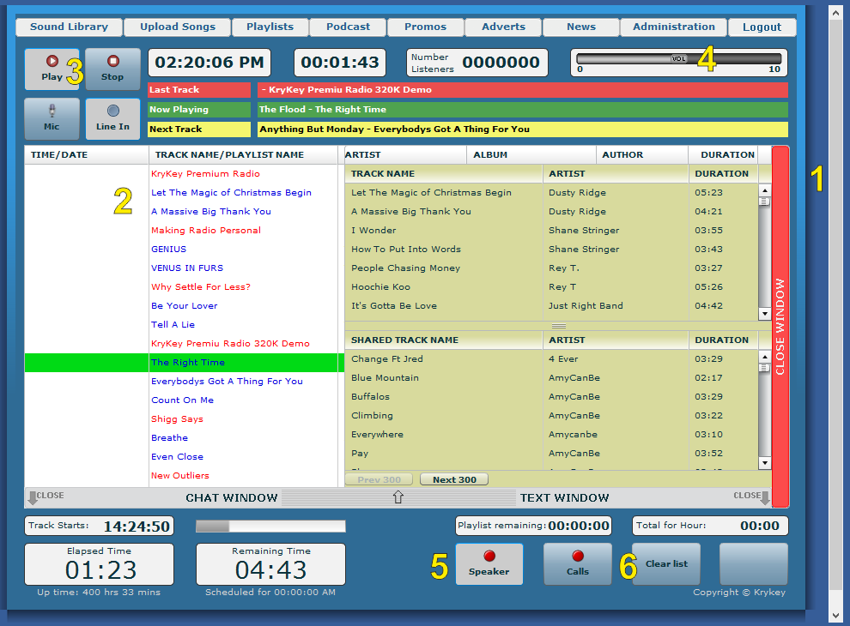This screenshot has height=626, width=850.
Task: Toggle the Calls button
Action: (x=577, y=563)
